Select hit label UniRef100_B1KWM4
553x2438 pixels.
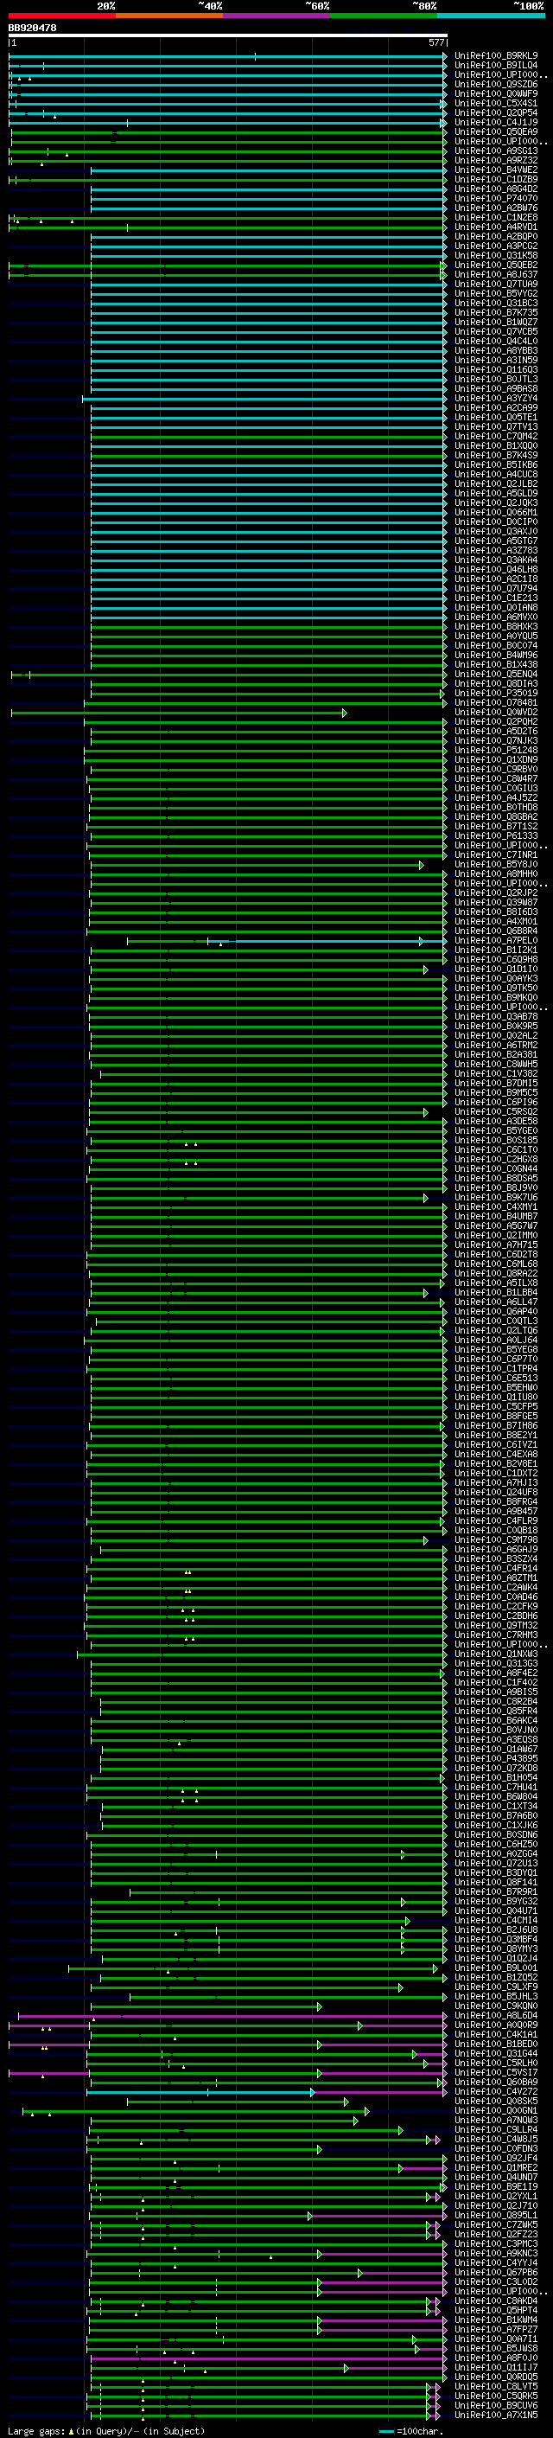click(496, 2320)
